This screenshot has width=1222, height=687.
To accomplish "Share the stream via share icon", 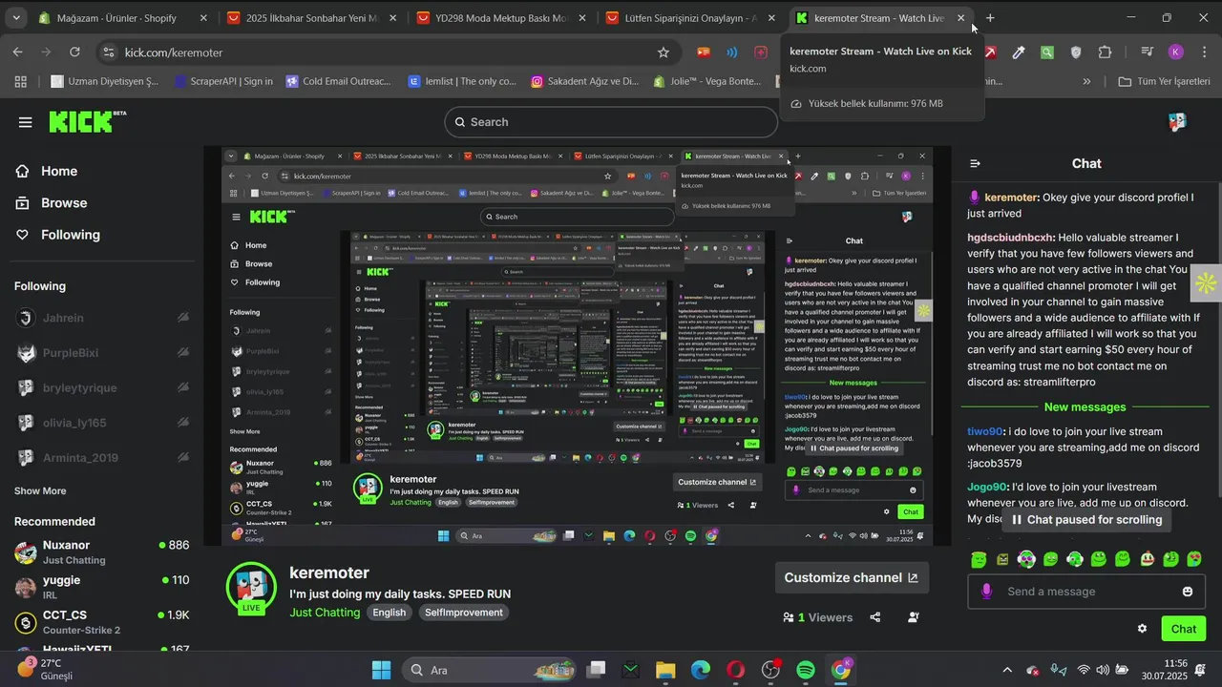I will pos(875,617).
